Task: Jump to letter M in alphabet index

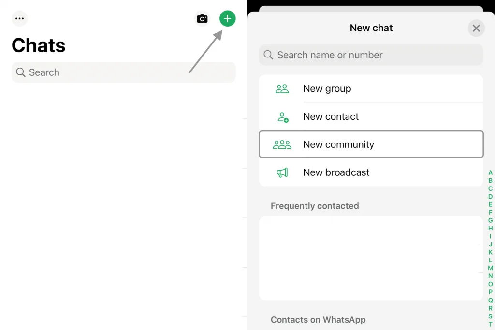Action: [491, 268]
